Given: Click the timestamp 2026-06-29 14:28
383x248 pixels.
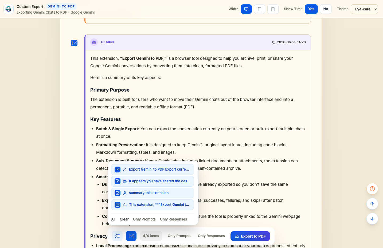Looking at the screenshot, I should 291,42.
